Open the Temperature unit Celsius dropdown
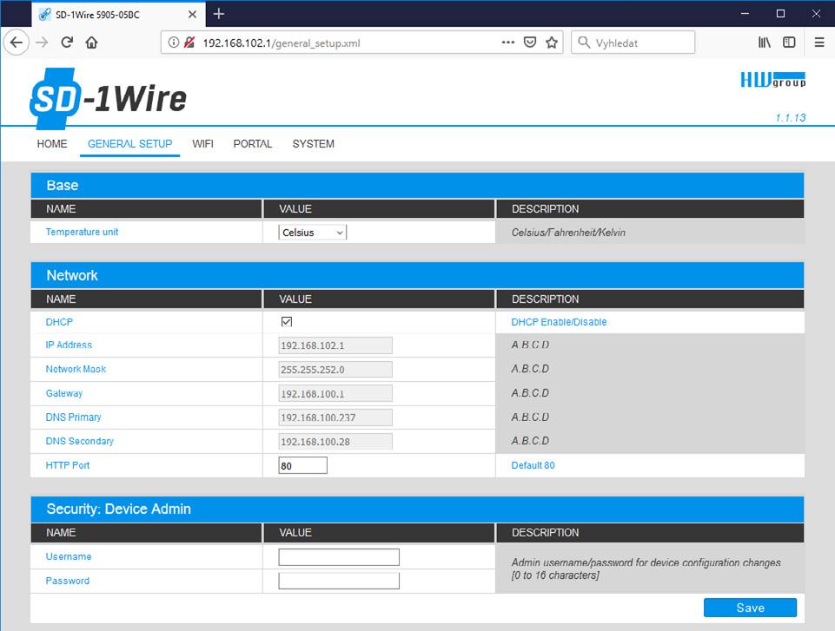The image size is (835, 631). 313,233
